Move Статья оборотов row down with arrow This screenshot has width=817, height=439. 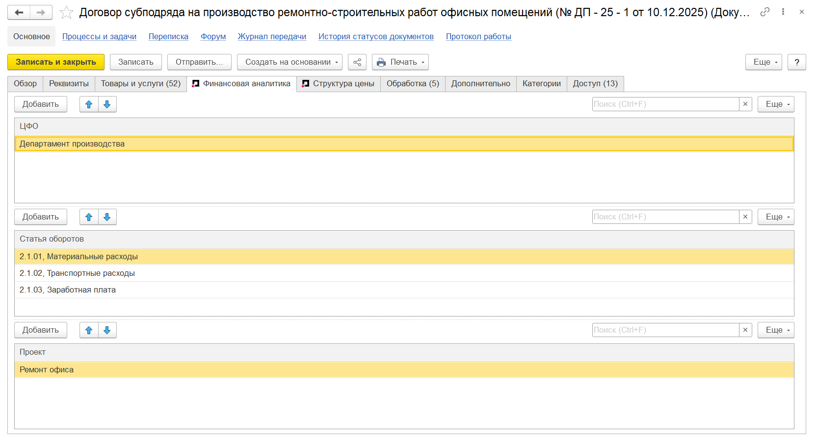click(107, 217)
